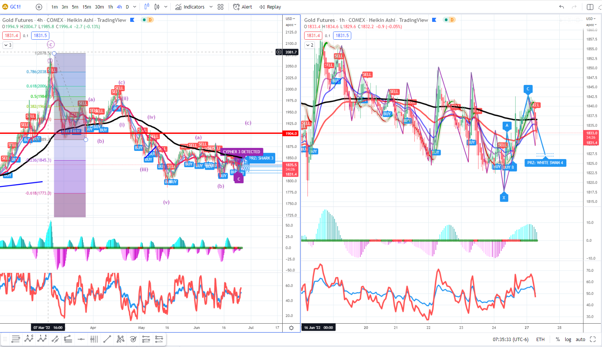Open chart settings gear on 4h time axis

(x=292, y=328)
